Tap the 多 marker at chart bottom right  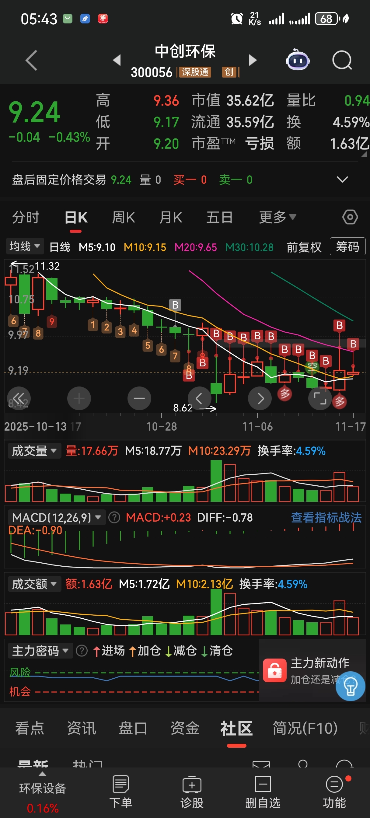point(340,402)
